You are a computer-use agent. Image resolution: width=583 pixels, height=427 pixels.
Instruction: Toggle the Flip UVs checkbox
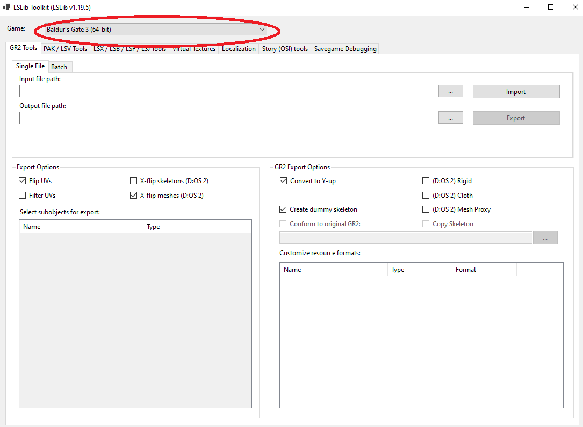[x=23, y=181]
